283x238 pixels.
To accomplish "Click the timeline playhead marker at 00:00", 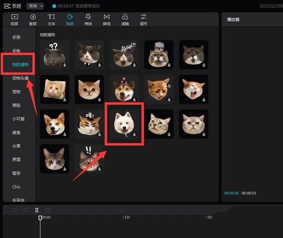I will point(40,218).
